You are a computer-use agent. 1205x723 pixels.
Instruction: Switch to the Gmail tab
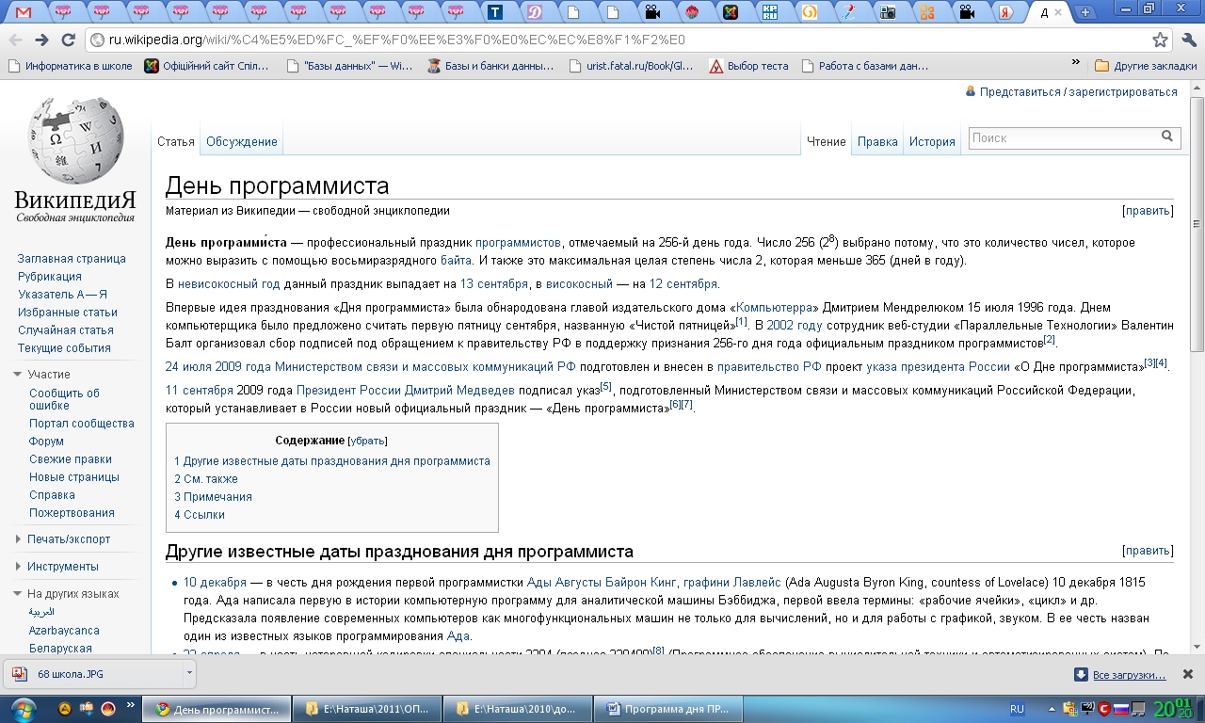24,12
